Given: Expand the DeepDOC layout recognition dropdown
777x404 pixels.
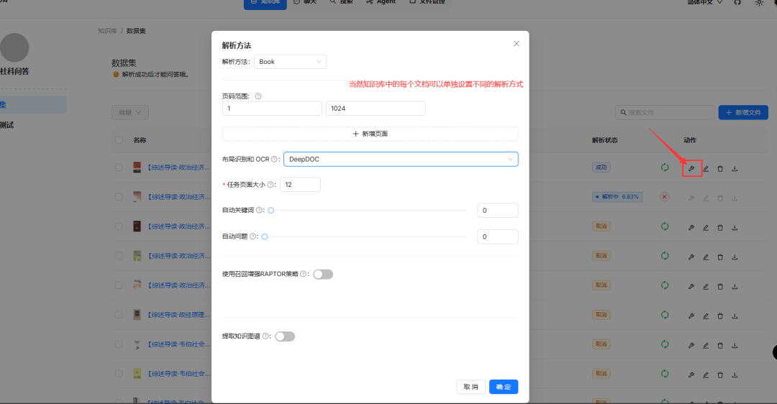Looking at the screenshot, I should [401, 159].
